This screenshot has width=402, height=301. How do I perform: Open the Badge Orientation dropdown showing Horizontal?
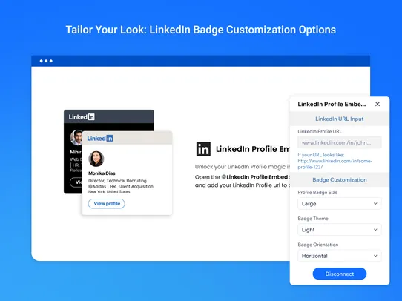coord(340,256)
